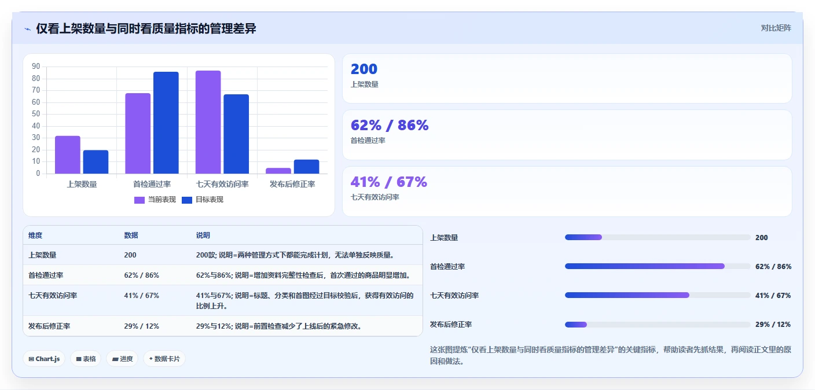Screen dimensions: 815x390
Task: Open the 62% / 86% stat card
Action: [567, 135]
